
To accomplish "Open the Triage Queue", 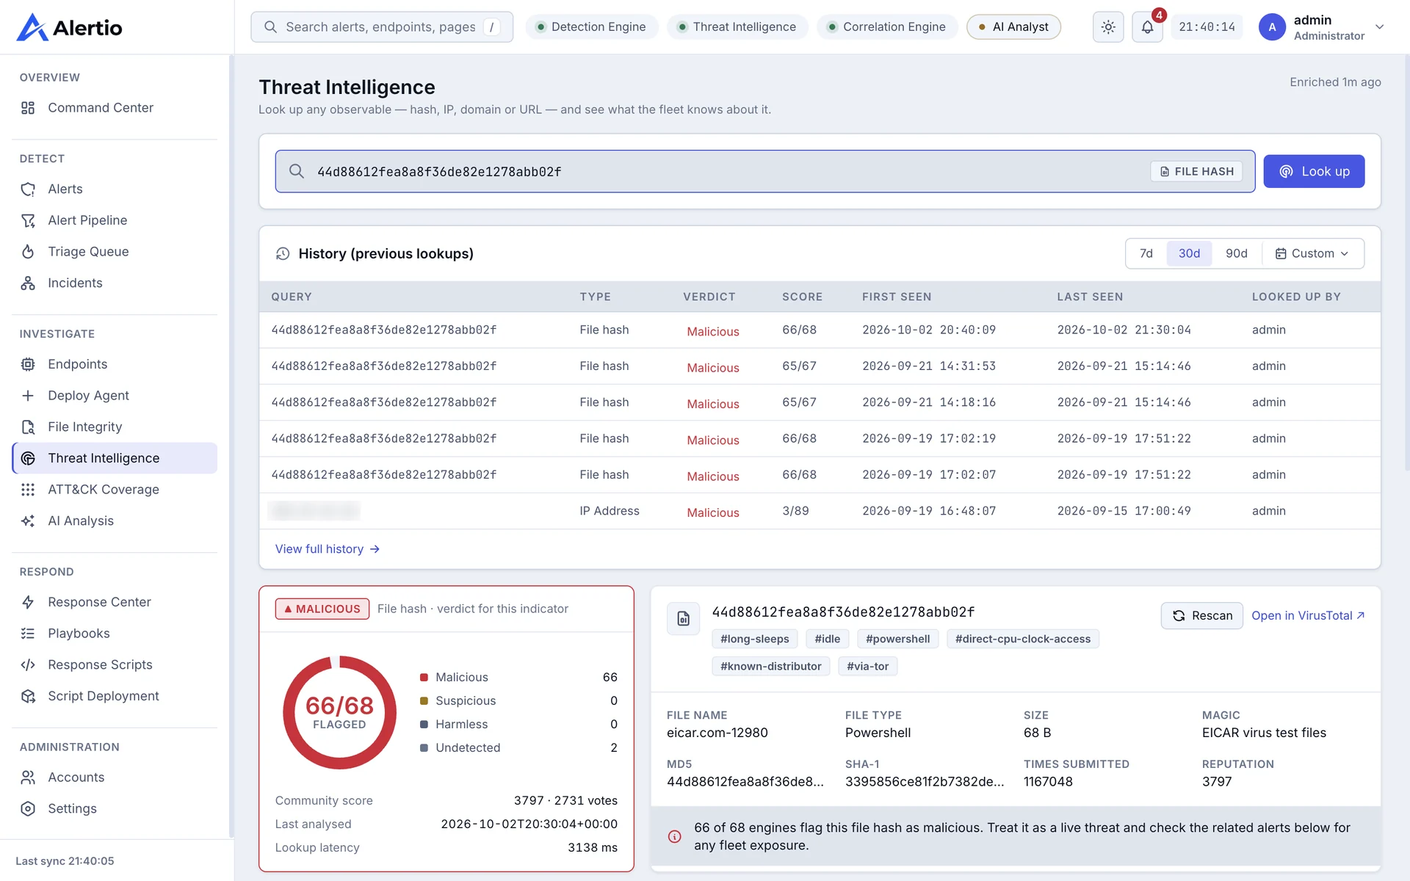I will pos(115,252).
